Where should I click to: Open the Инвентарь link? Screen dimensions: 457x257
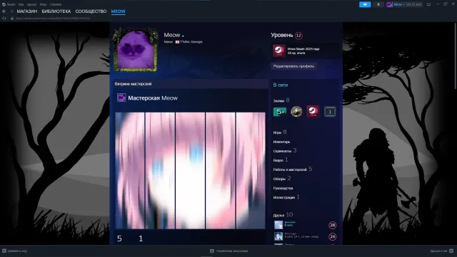pyautogui.click(x=281, y=142)
